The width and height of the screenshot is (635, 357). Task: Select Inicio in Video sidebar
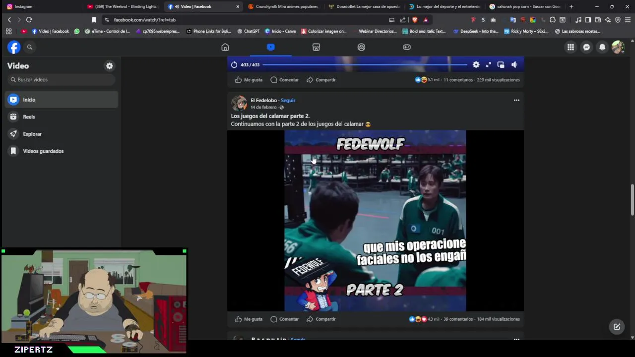click(x=63, y=100)
